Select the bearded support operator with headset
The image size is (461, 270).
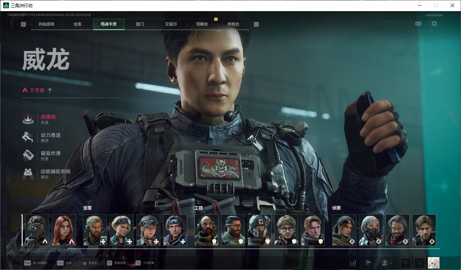point(95,230)
